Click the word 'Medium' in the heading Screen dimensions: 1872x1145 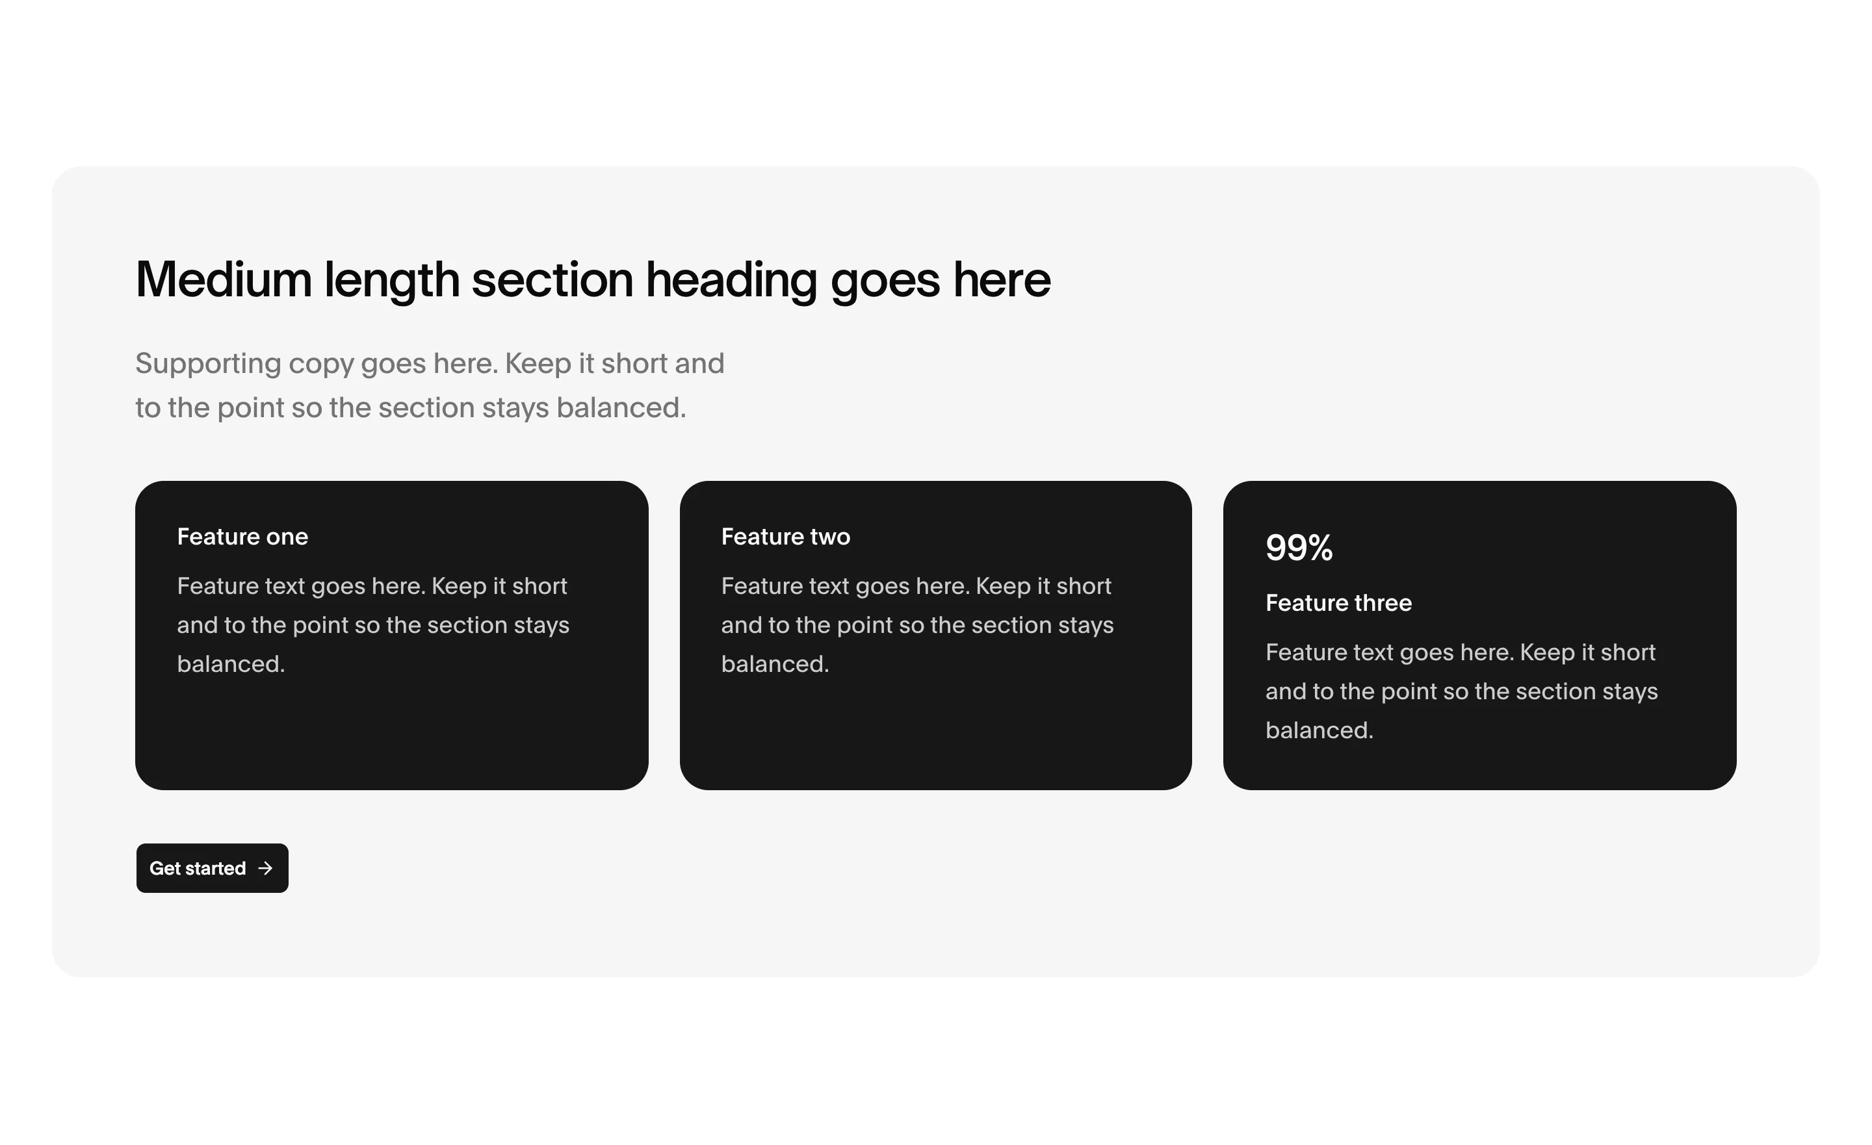click(224, 279)
